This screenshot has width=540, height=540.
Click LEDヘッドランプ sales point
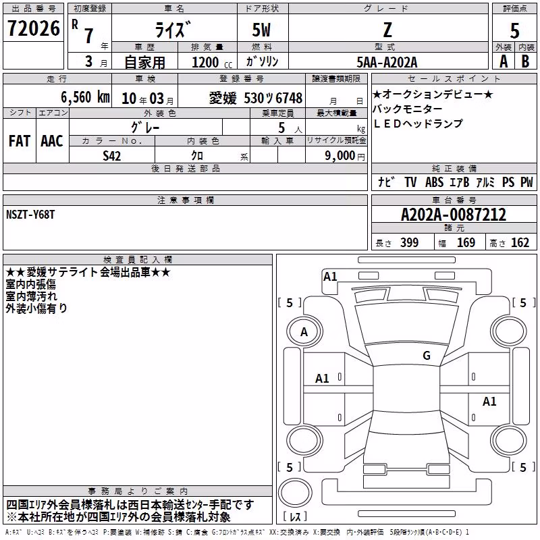[x=418, y=124]
